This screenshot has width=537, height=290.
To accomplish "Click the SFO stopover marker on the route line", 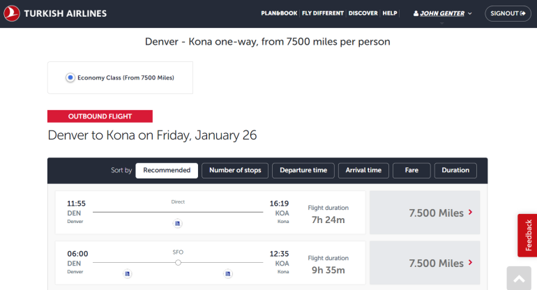I will point(178,262).
